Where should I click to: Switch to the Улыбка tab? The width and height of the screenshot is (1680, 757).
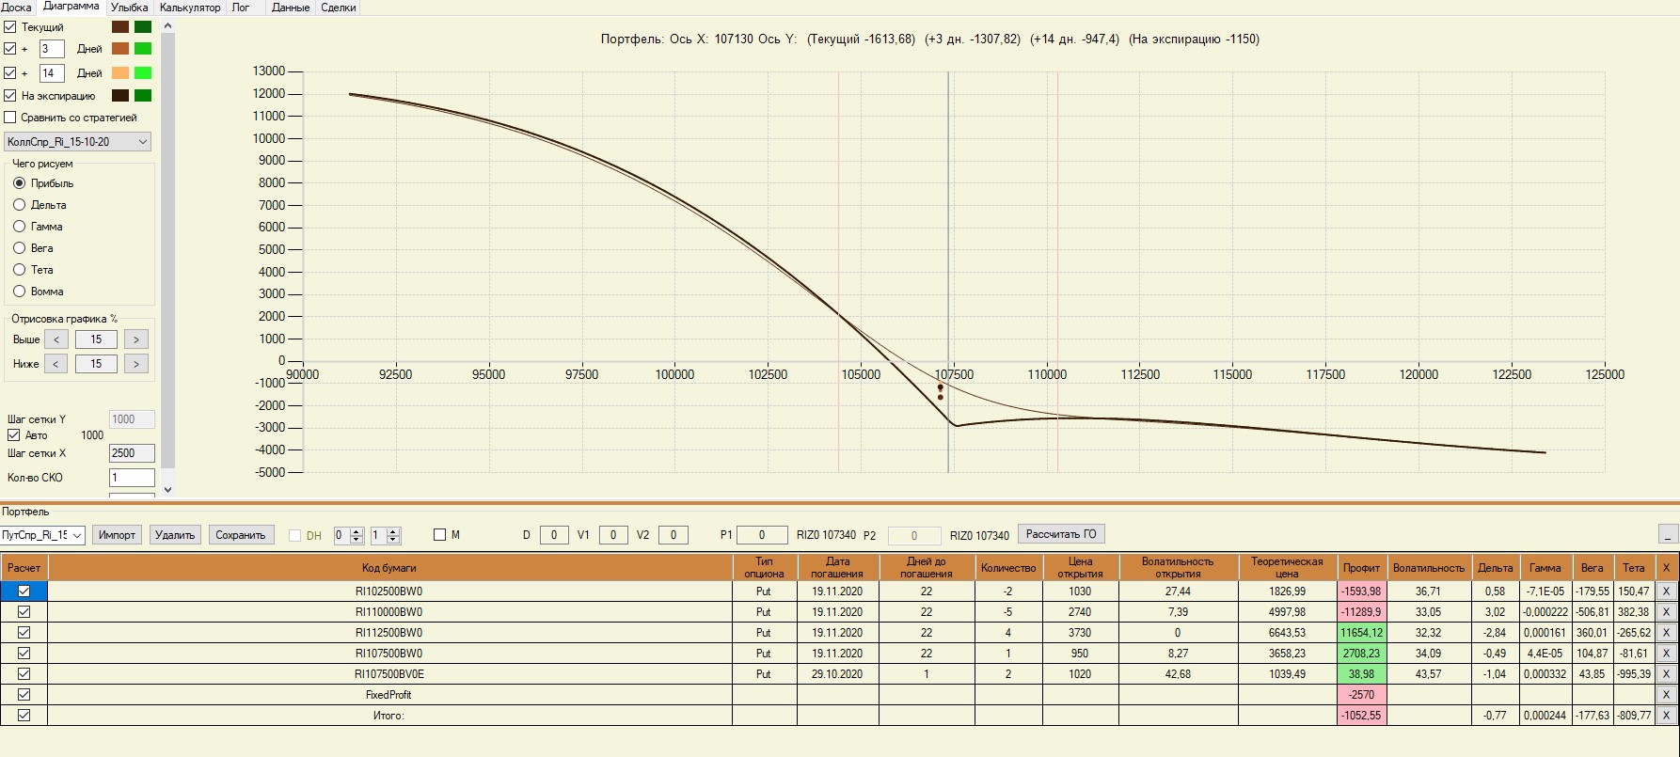tap(130, 8)
